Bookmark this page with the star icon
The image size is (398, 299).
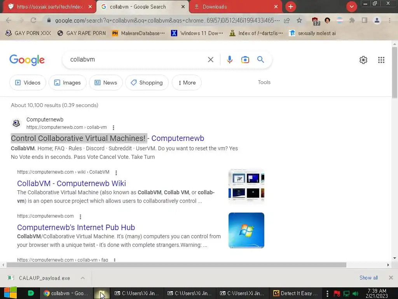tap(299, 20)
